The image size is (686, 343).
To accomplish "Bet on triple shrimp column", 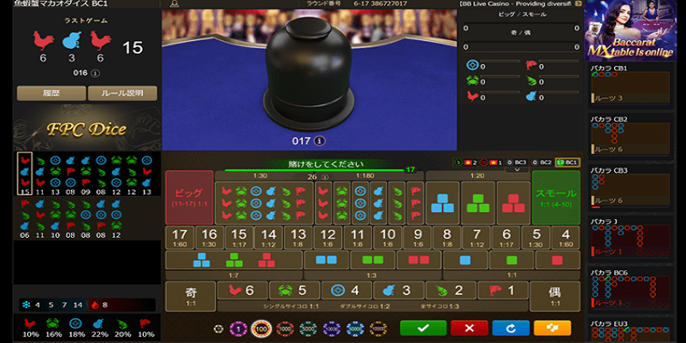I will tap(397, 203).
